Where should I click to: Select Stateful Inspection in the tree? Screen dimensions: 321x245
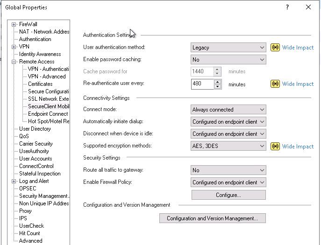(40, 174)
